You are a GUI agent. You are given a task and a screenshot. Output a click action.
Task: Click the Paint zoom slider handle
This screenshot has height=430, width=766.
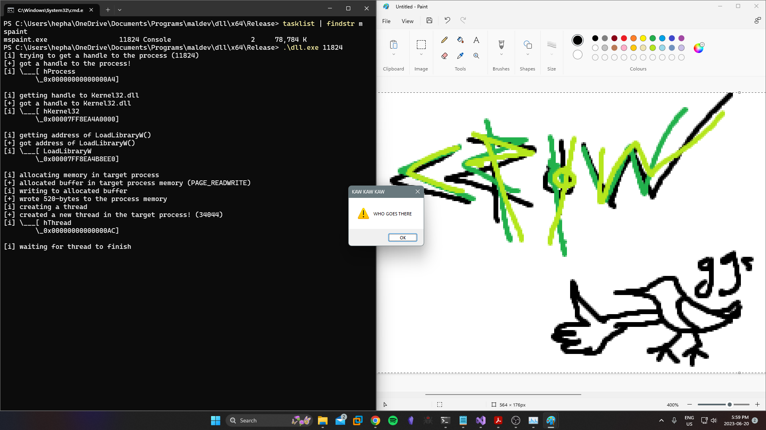[730, 405]
